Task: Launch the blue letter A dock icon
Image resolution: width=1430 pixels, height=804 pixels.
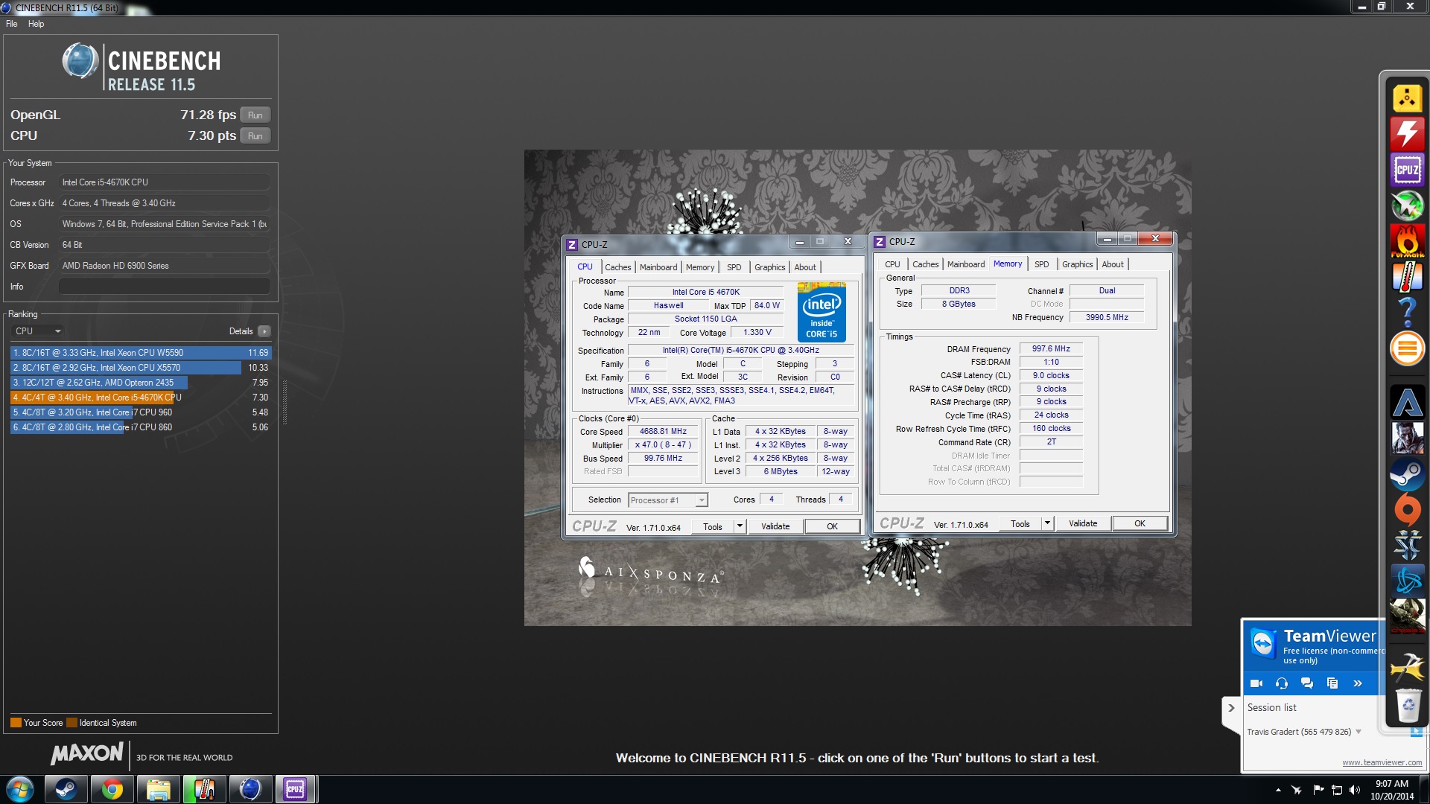Action: tap(1407, 403)
